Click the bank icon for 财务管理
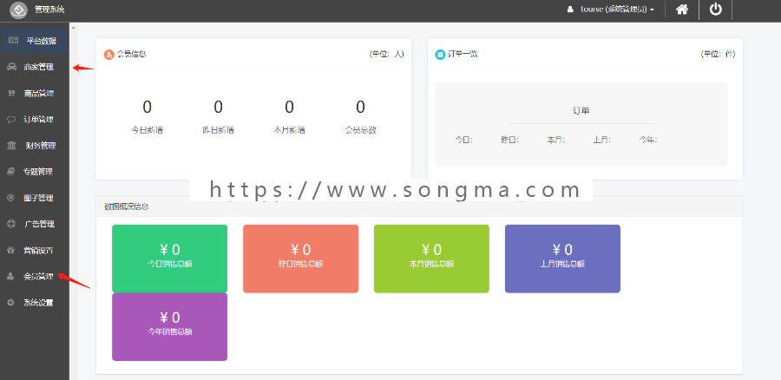Image resolution: width=781 pixels, height=380 pixels. 11,146
